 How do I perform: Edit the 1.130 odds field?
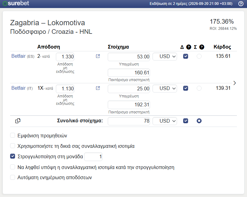(65, 89)
